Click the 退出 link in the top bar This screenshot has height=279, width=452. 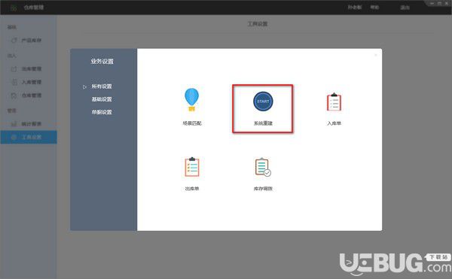point(405,8)
